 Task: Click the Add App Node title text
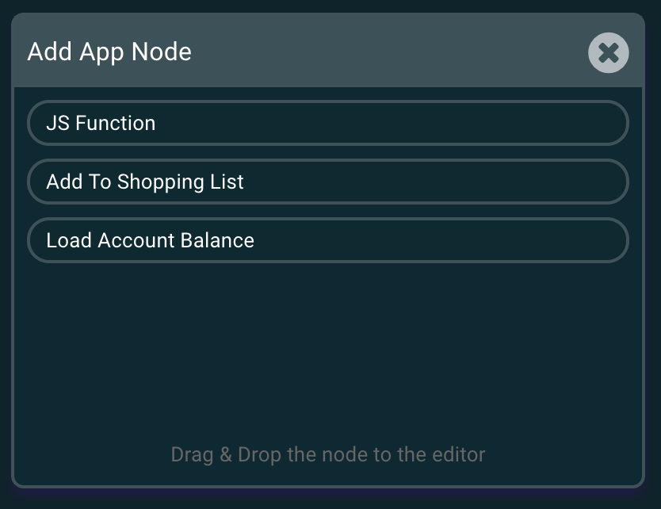coord(109,52)
